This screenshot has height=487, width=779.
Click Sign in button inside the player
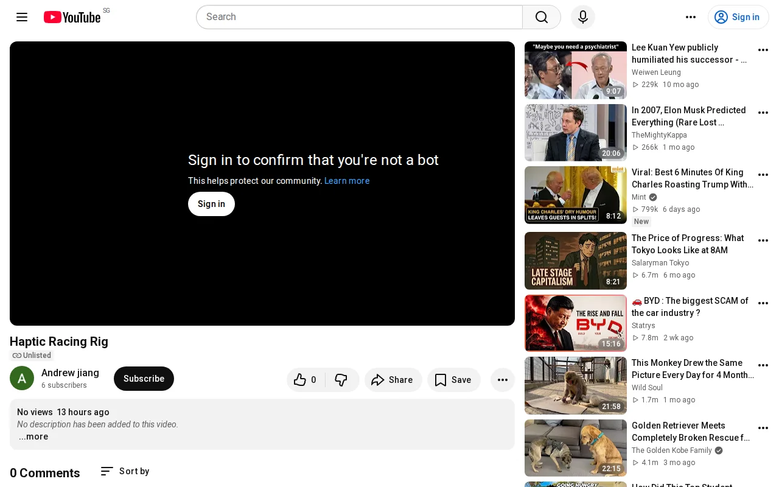[211, 204]
